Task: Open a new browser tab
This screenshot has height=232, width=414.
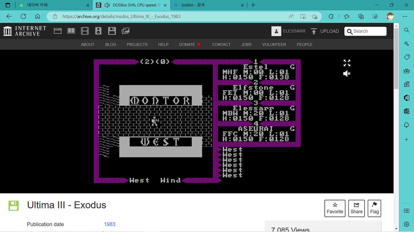Action: click(253, 5)
